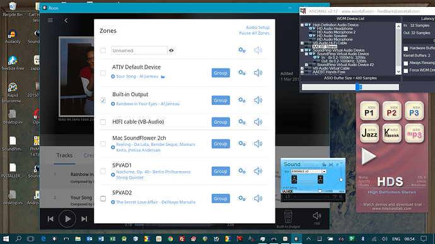This screenshot has width=435, height=244.
Task: Collapse the nested SoundPimp Virtual Audio Device node
Action: coord(306,53)
